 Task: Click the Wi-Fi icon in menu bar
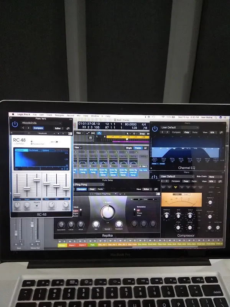163,117
